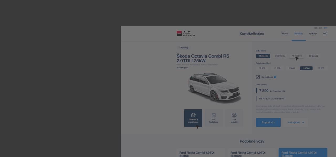
Task: Click the Operativní leasing header text
Action: (x=252, y=33)
